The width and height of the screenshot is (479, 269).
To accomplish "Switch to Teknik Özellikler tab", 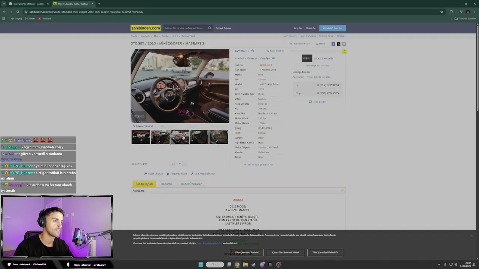I will click(x=191, y=184).
